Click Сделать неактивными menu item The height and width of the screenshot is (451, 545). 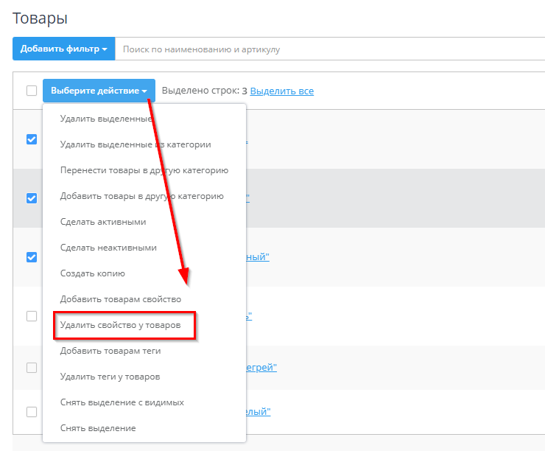(108, 248)
